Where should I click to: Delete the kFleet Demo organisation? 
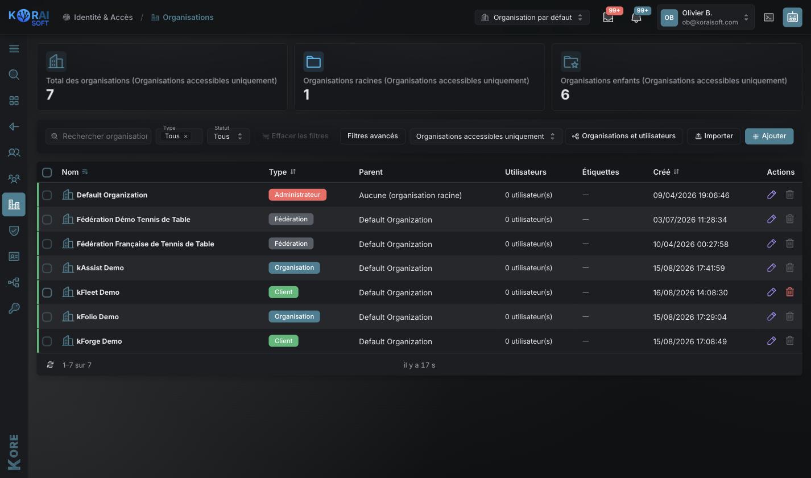coord(790,292)
